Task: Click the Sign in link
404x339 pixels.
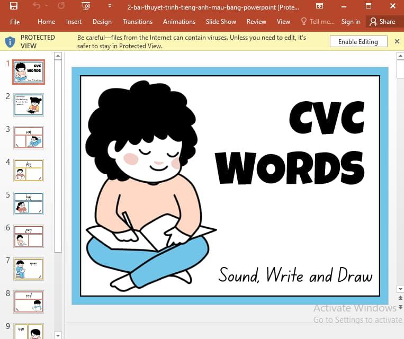Action: [351, 22]
